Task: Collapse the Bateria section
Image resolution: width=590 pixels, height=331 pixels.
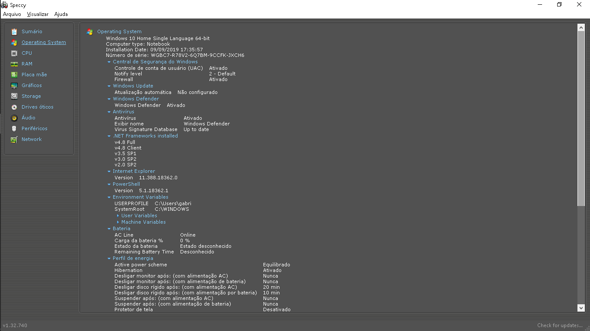Action: click(109, 229)
